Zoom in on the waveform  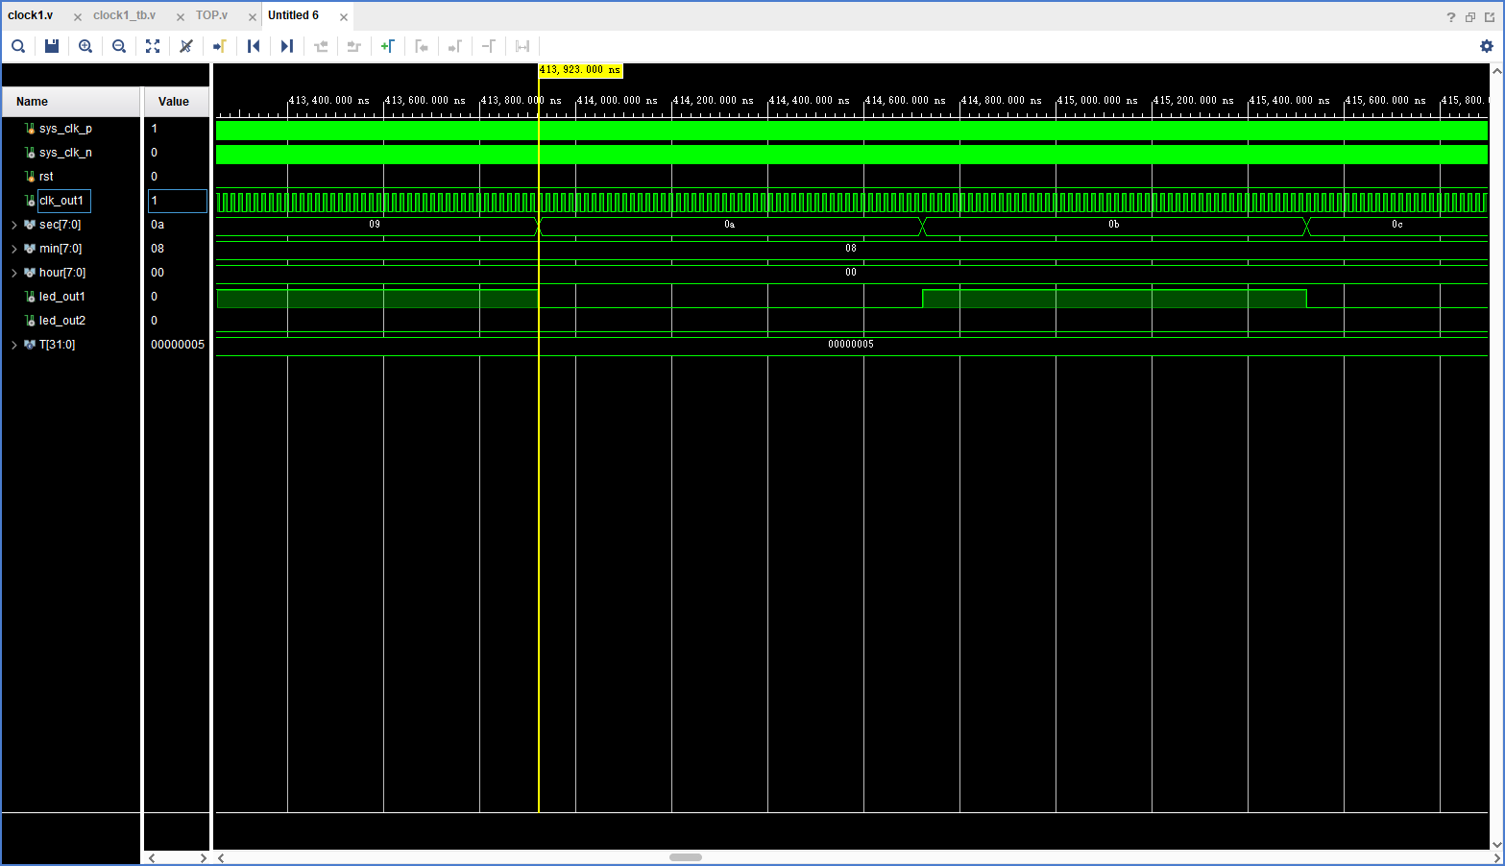tap(85, 46)
